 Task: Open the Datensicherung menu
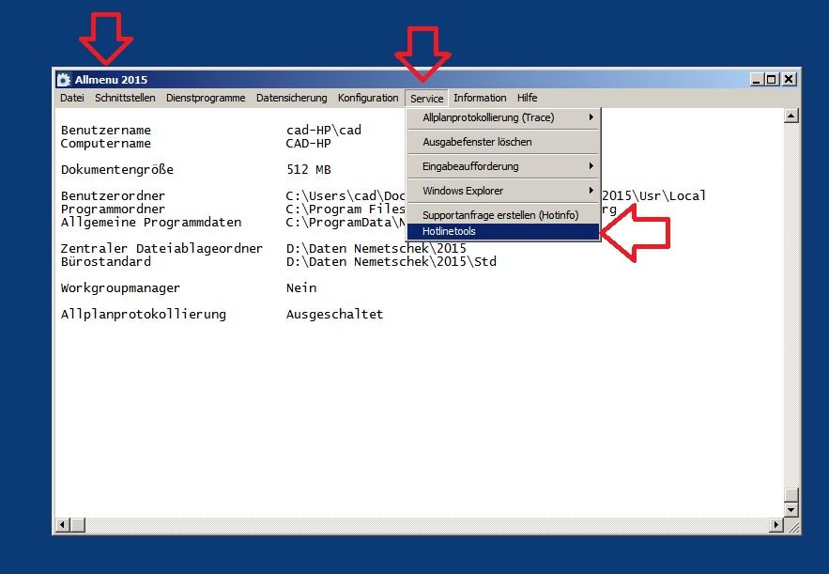pos(291,98)
